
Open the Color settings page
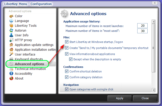point(19,16)
